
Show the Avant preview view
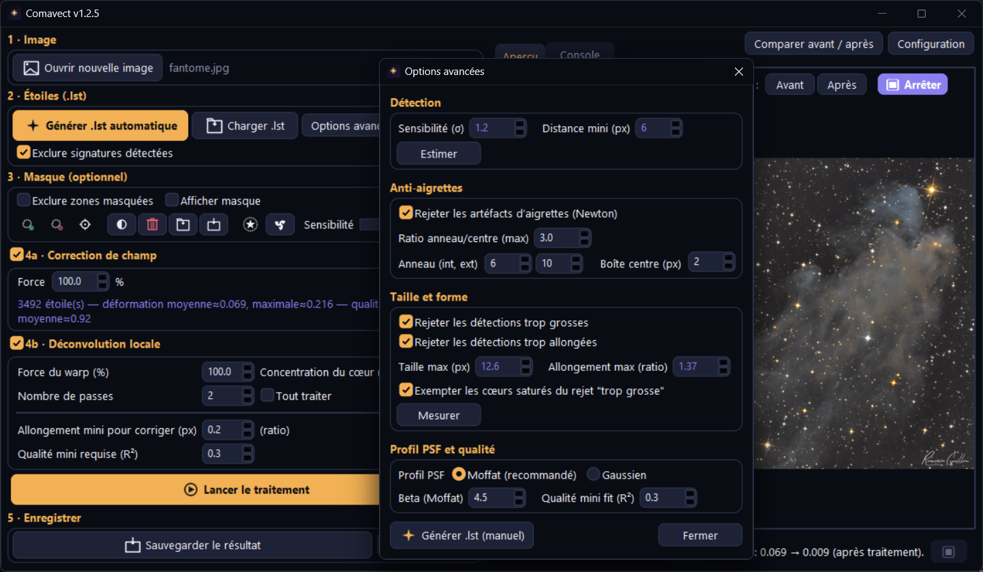[x=790, y=85]
